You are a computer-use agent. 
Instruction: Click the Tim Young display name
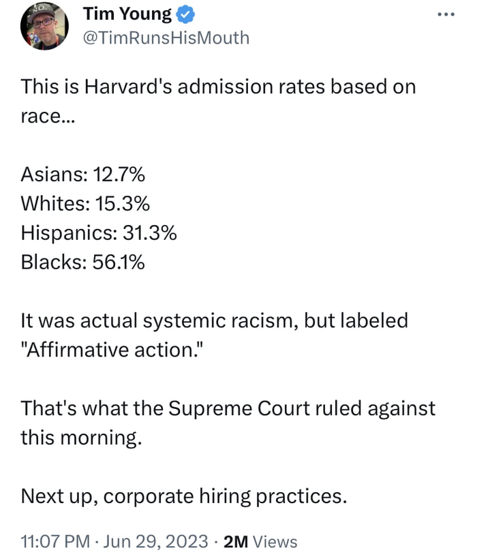(x=127, y=13)
